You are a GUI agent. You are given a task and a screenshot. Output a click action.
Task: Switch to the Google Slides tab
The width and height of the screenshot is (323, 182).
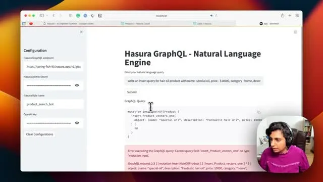pyautogui.click(x=69, y=24)
